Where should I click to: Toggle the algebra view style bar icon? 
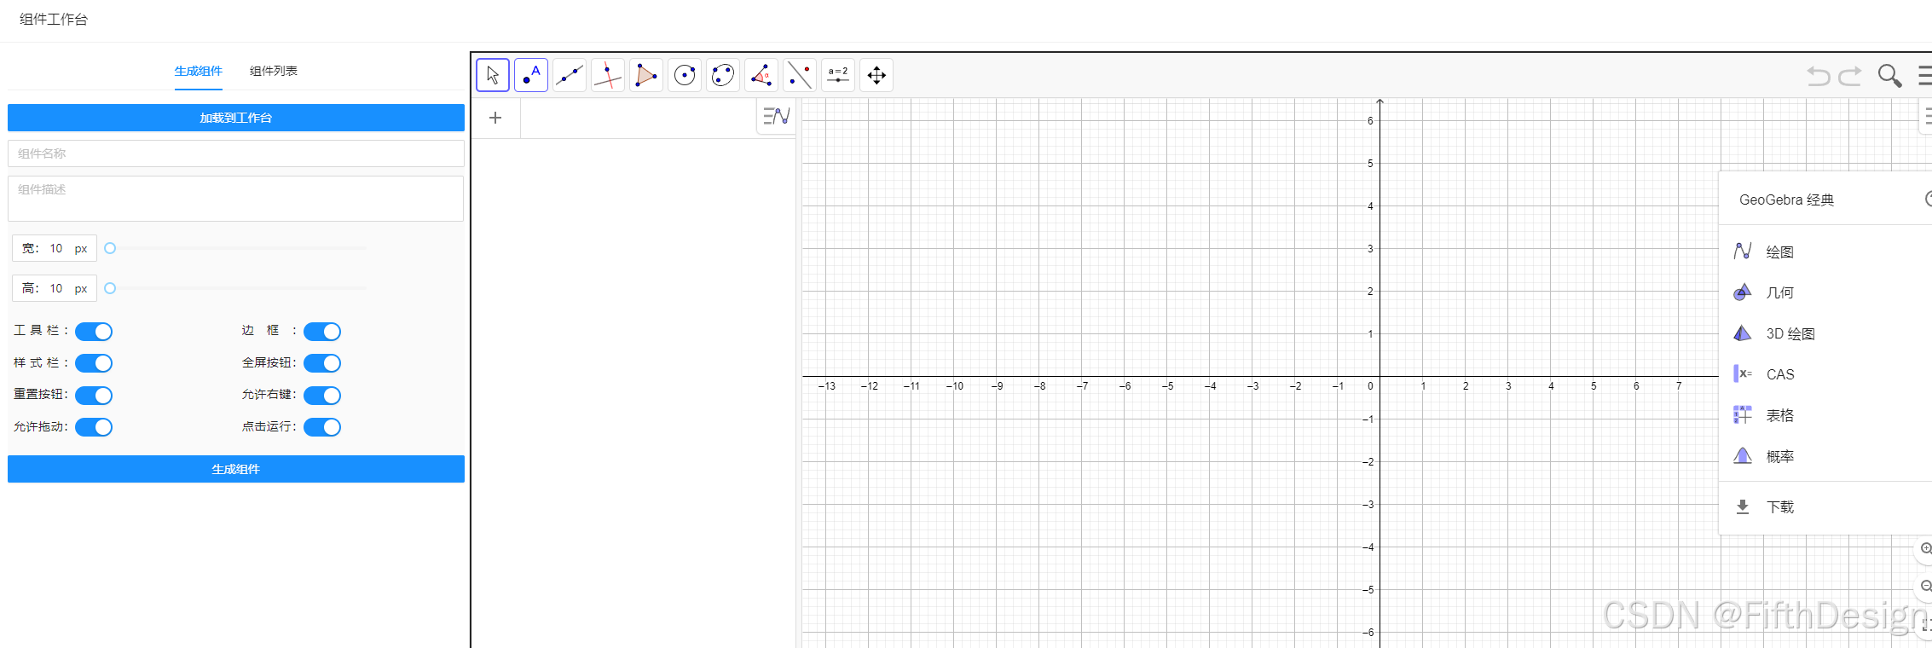point(776,116)
